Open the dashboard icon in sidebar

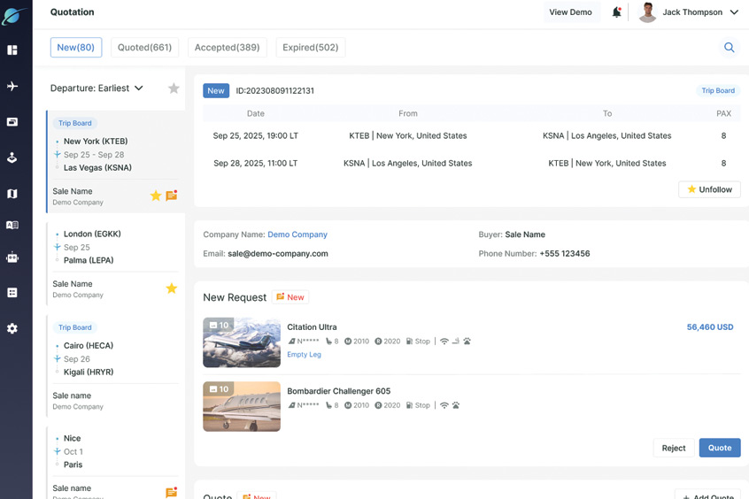12,50
